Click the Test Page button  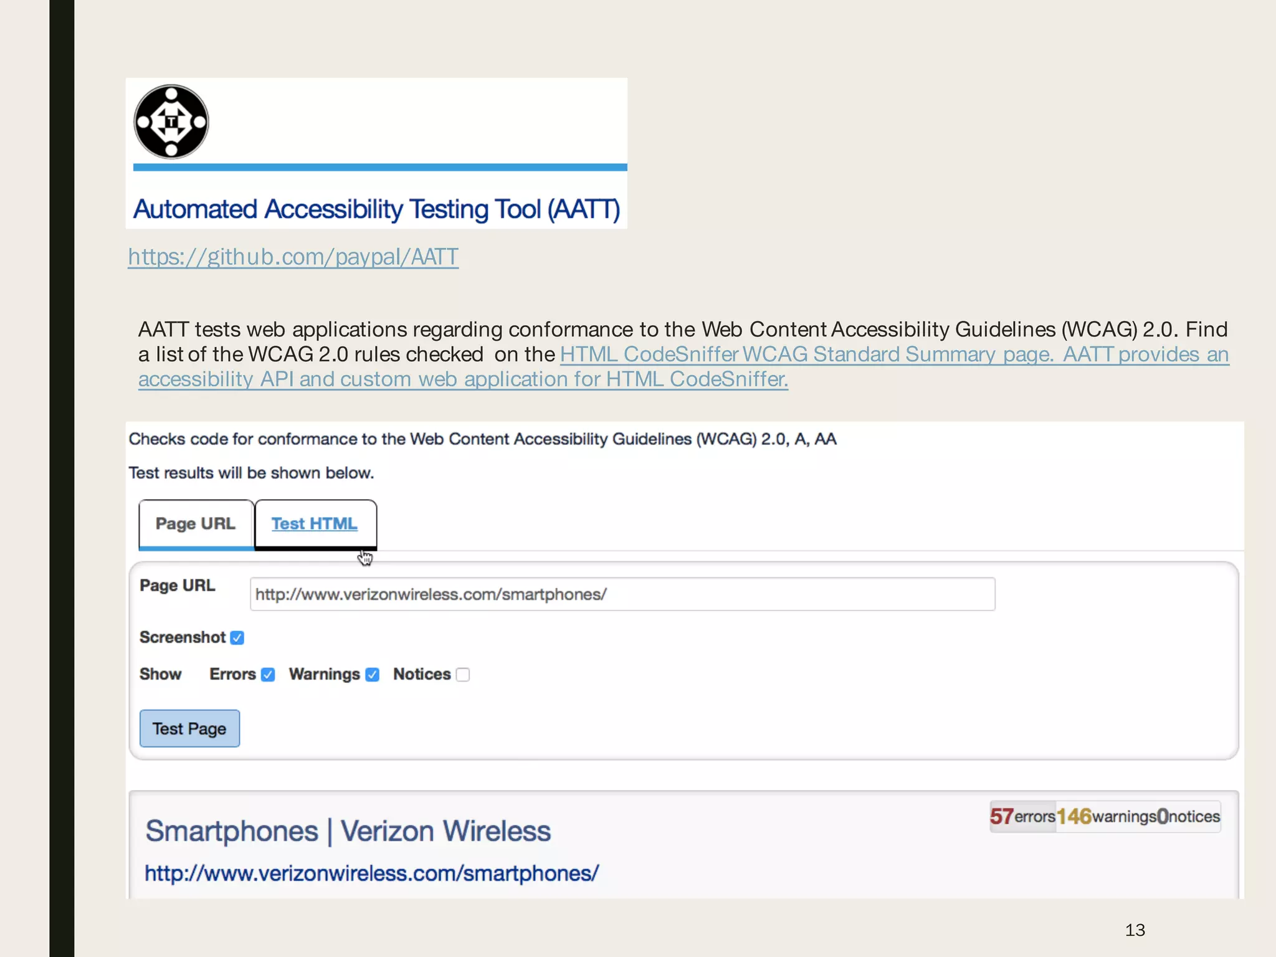(189, 728)
